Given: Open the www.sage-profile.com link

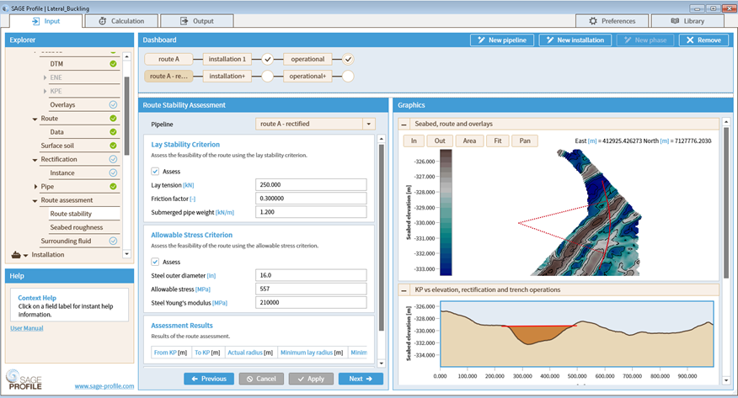Looking at the screenshot, I should (104, 386).
